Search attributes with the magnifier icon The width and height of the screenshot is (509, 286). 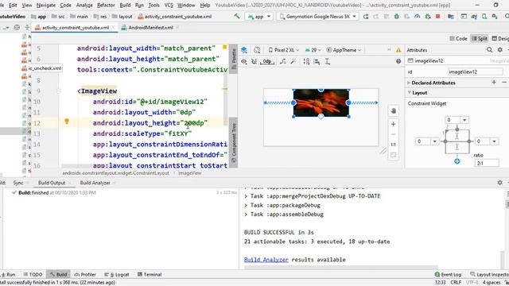click(x=489, y=50)
